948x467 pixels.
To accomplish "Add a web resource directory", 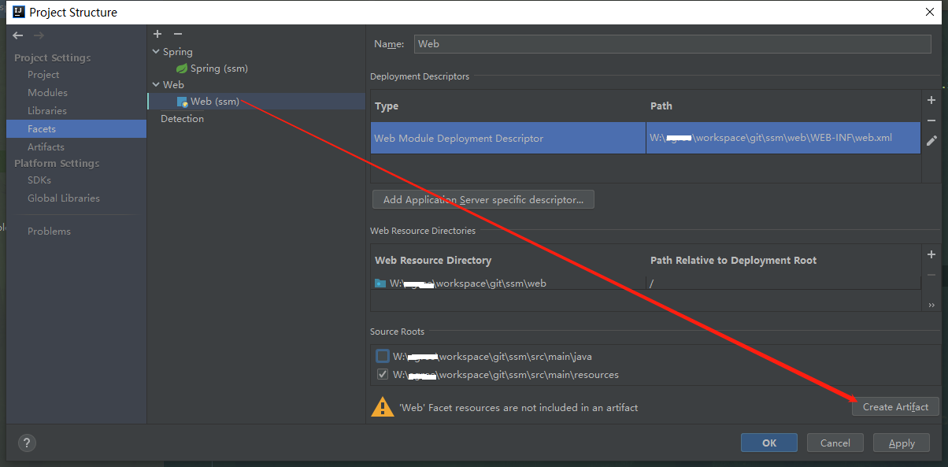I will 931,254.
